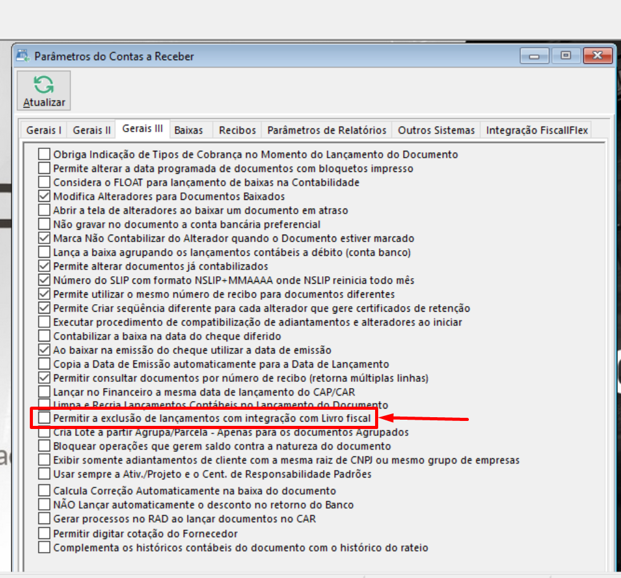Check Executar procedimento de compatibilização de adiantamentos

(44, 322)
